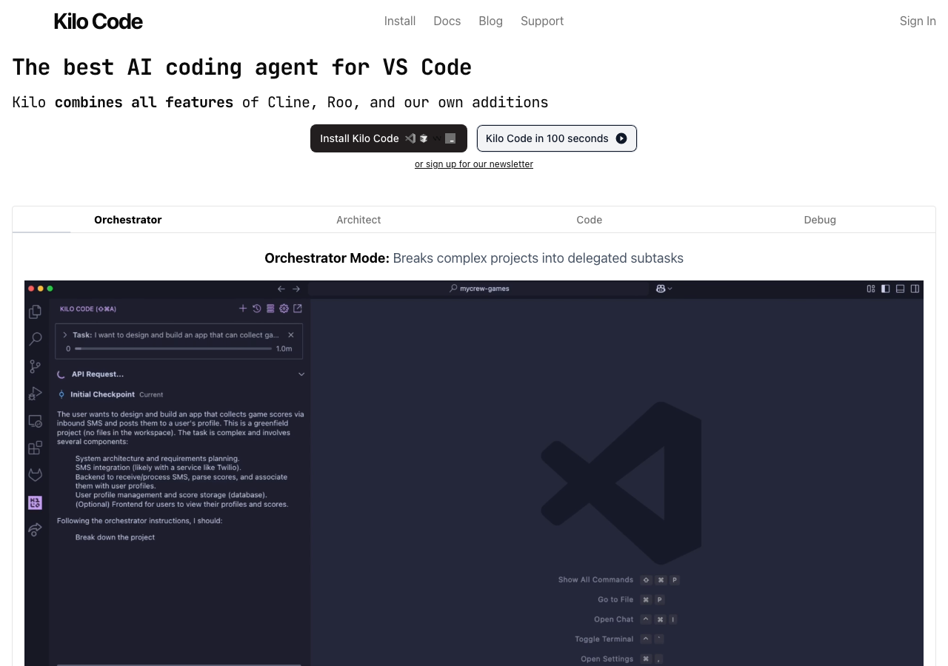
Task: Select the Orchestrator tab
Action: (128, 220)
